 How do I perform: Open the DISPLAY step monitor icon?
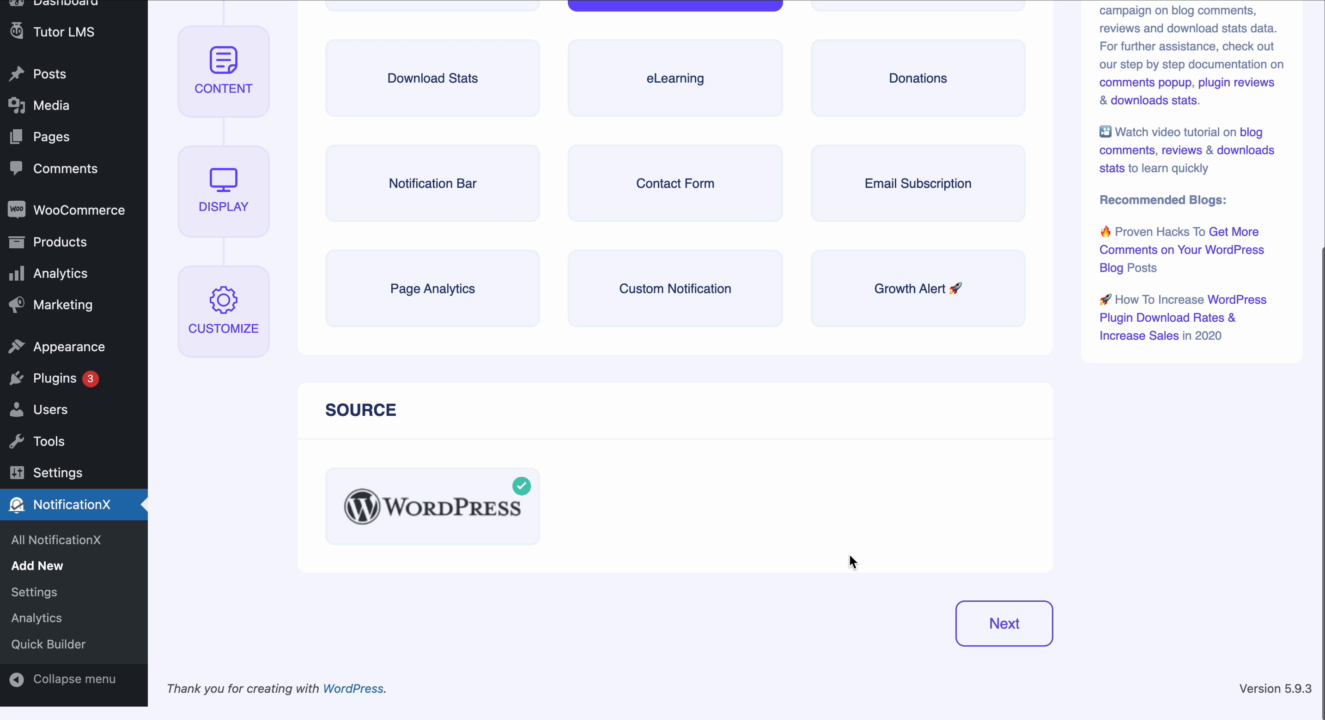[223, 180]
